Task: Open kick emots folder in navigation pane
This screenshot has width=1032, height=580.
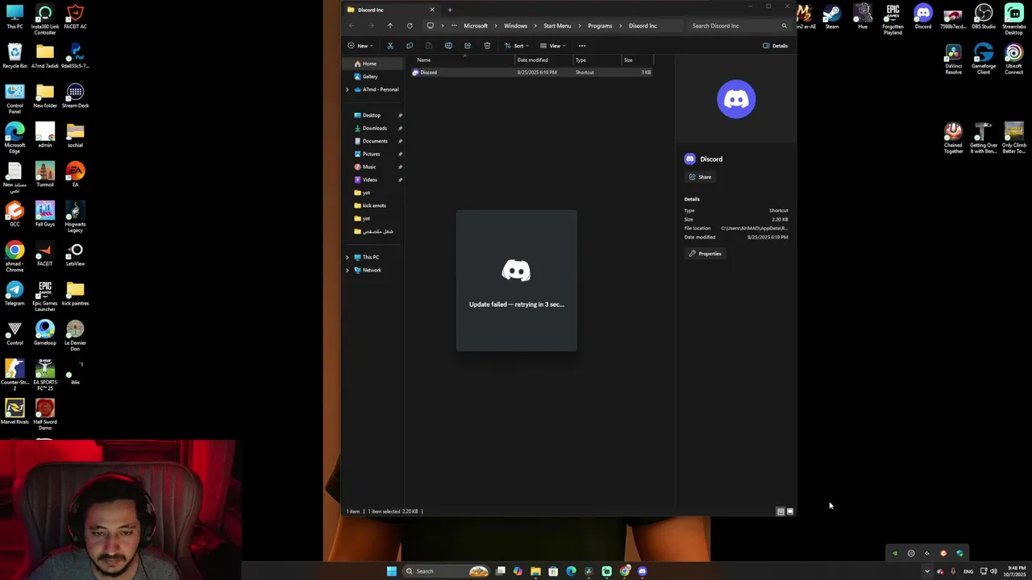Action: 374,205
